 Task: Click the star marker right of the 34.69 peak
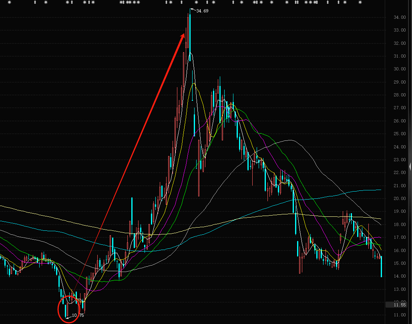[x=196, y=2]
